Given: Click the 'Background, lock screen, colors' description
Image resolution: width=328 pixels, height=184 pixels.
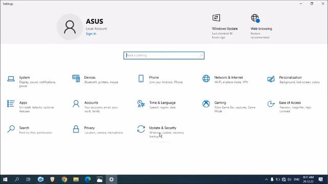Looking at the screenshot, I should point(299,82).
